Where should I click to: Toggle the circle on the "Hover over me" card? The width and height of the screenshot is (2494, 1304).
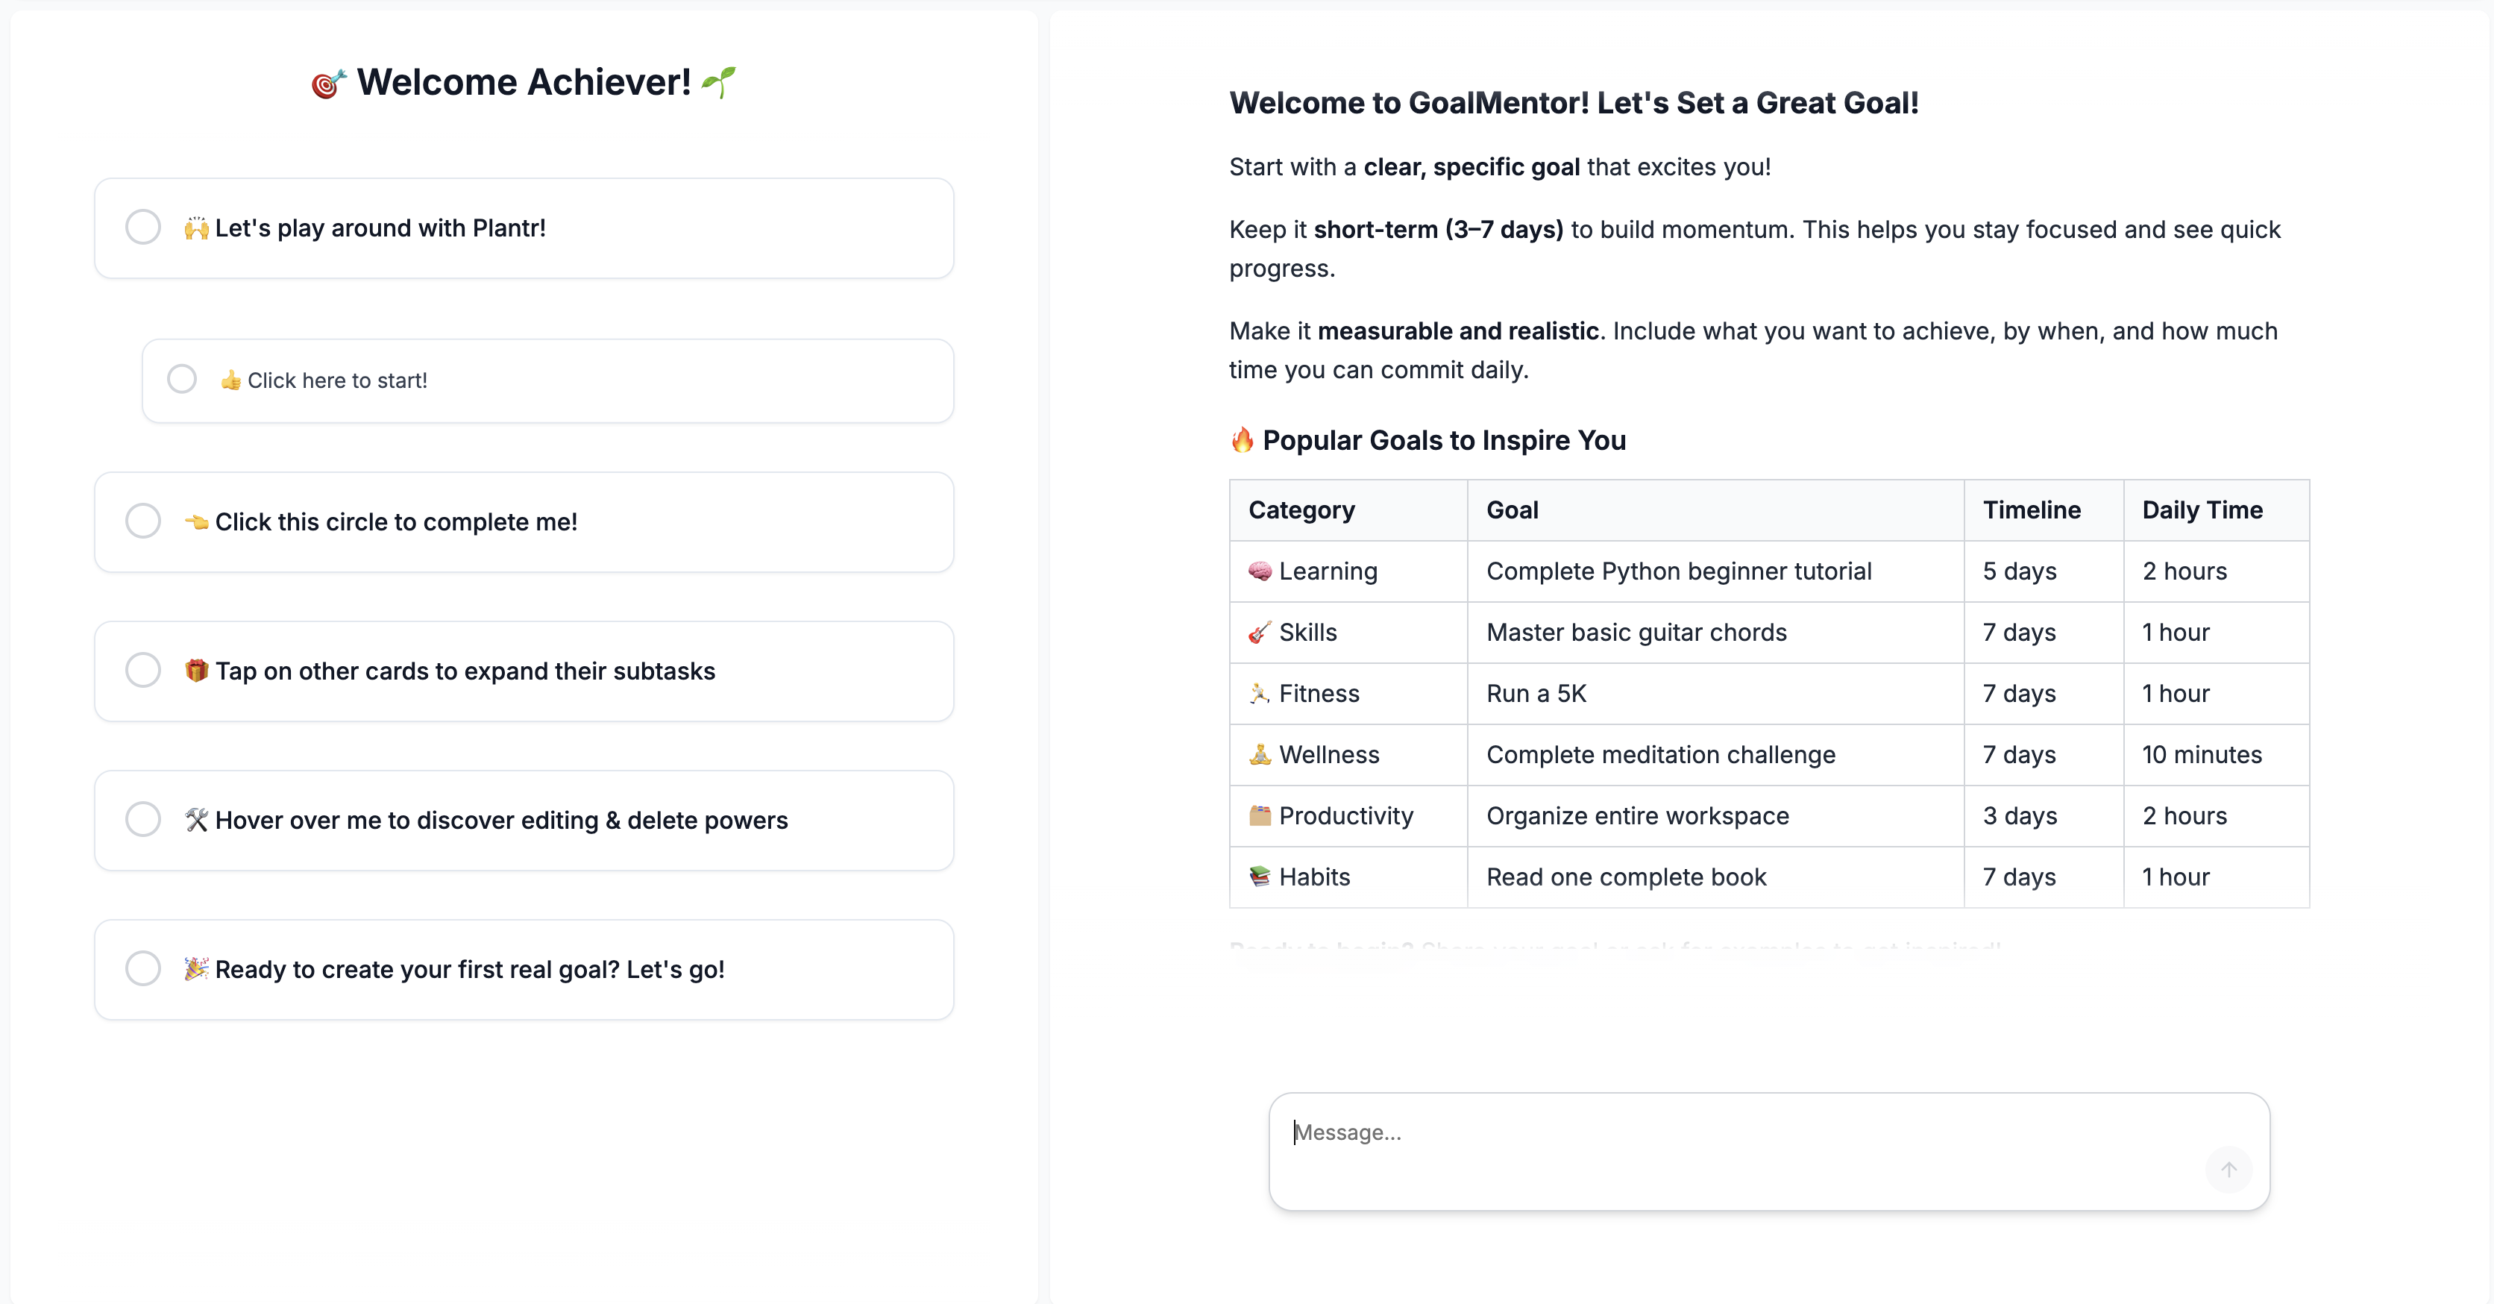click(143, 819)
